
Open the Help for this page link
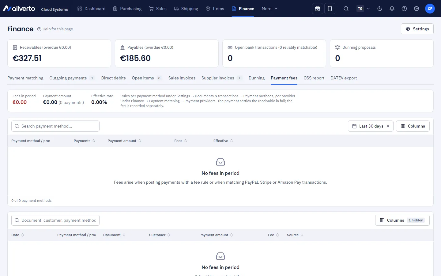(55, 29)
